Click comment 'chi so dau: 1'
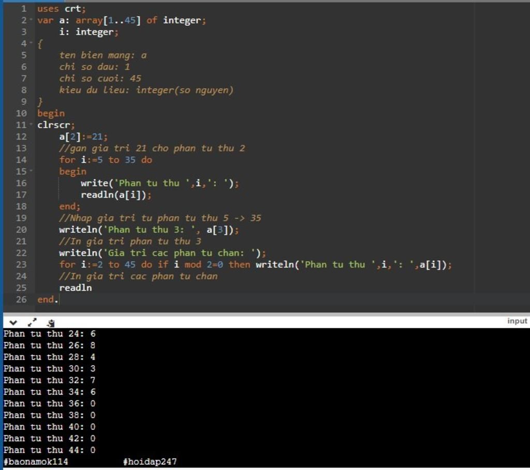530x470 pixels. (95, 67)
